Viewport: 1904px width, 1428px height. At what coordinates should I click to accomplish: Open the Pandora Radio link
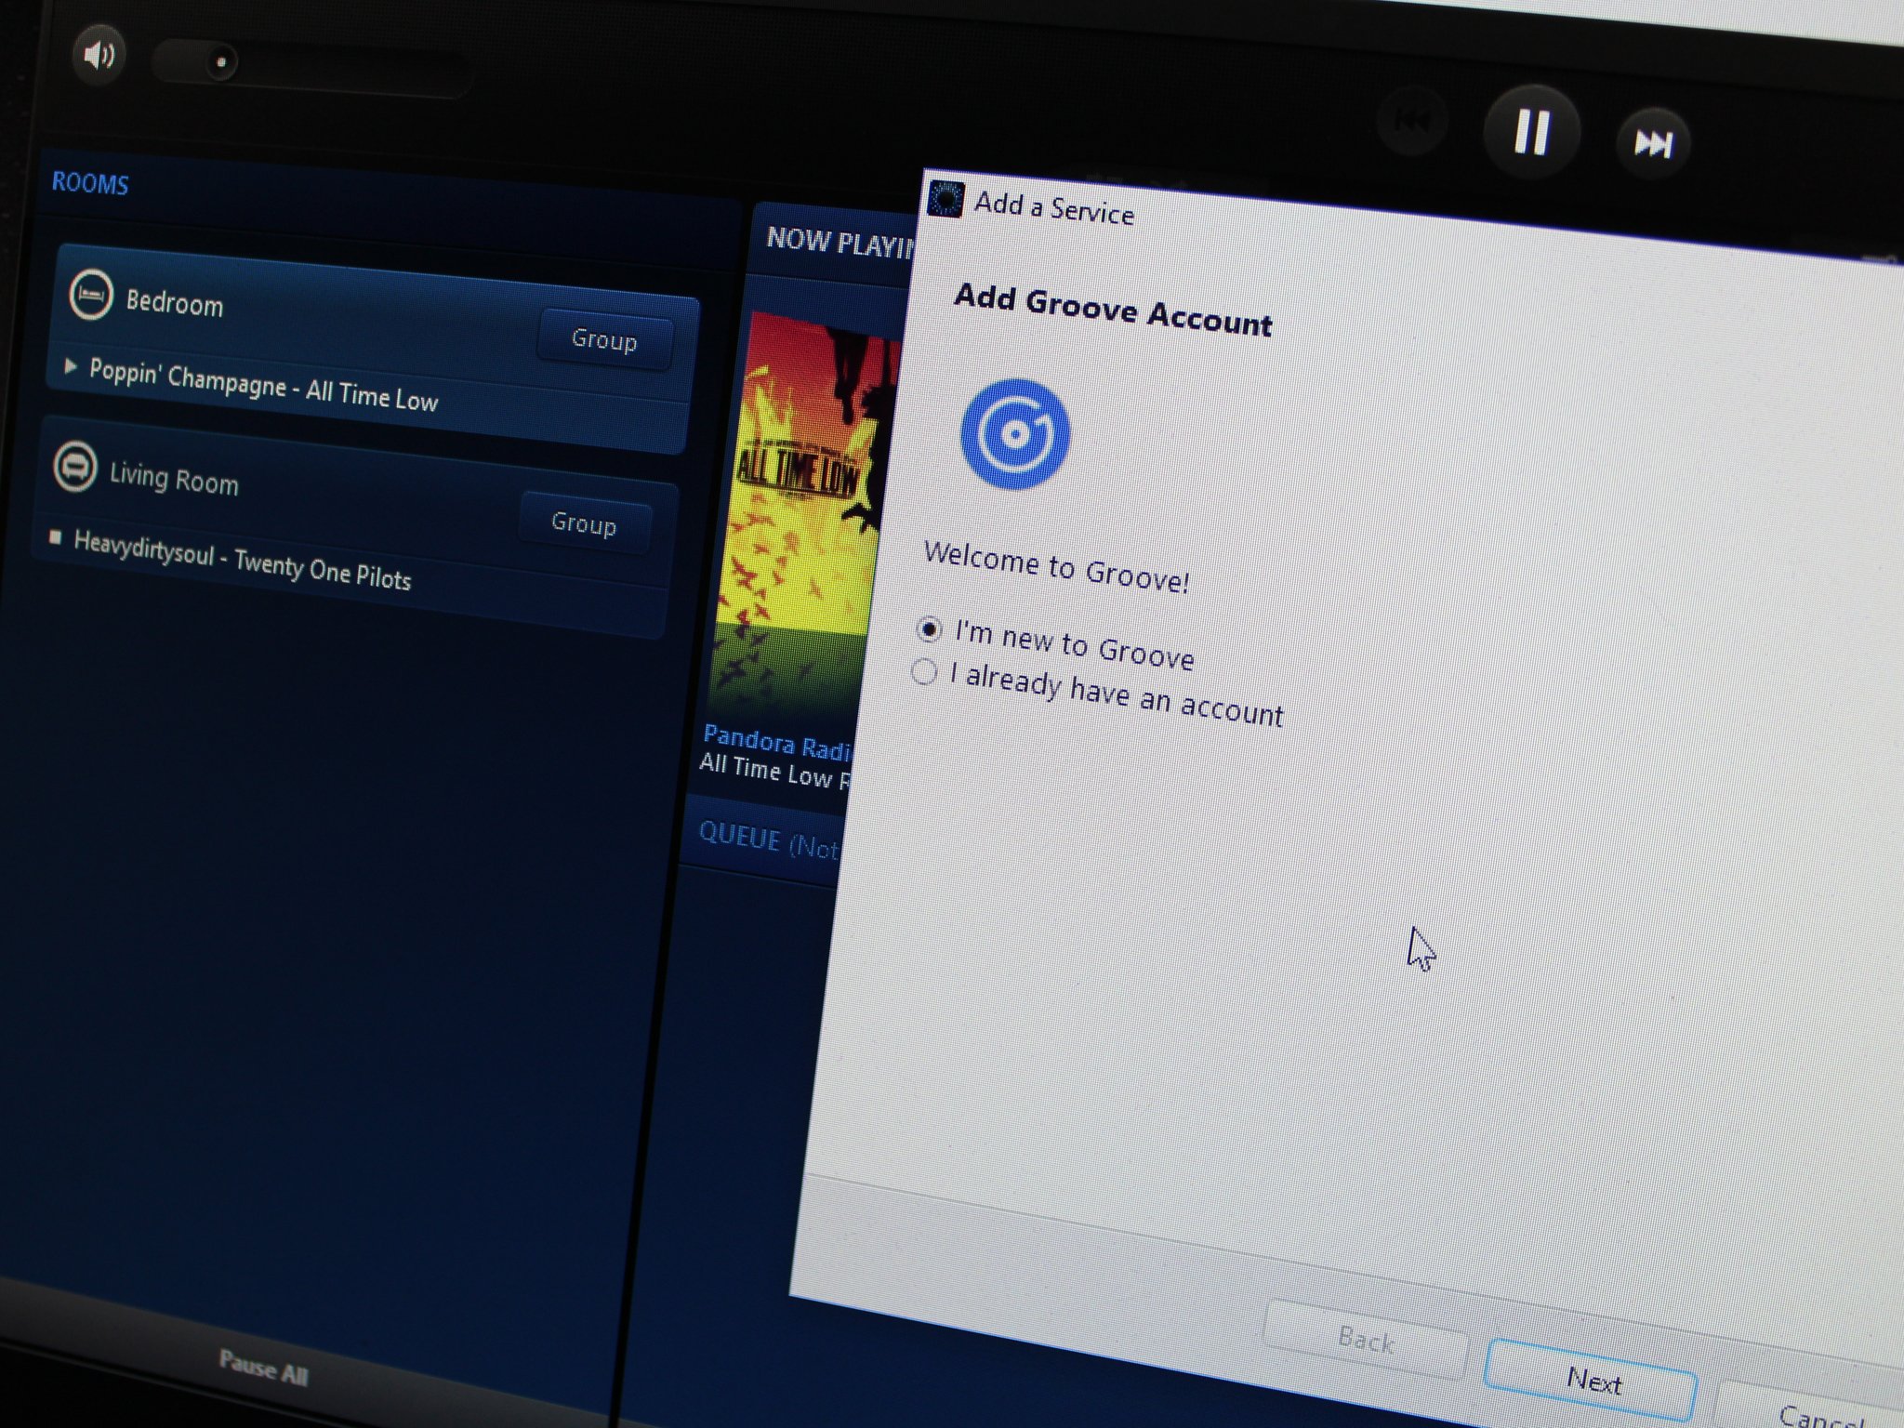(777, 744)
